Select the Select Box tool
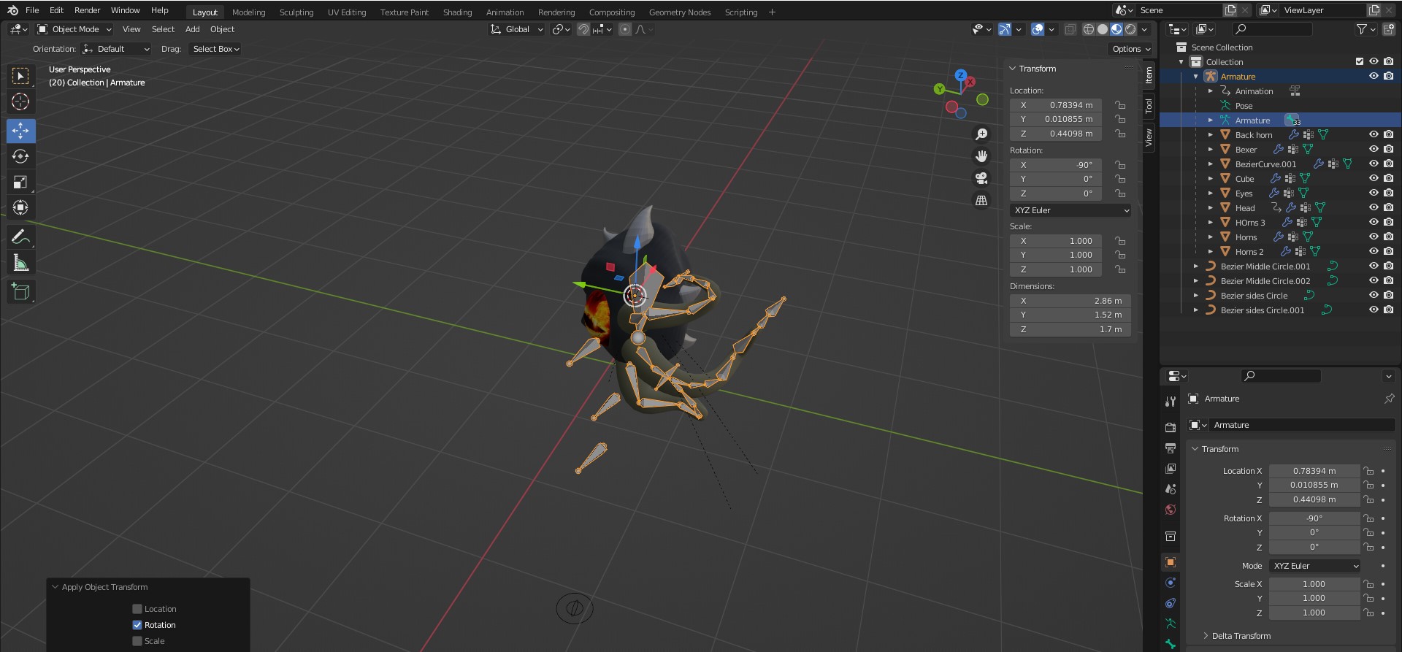This screenshot has height=652, width=1402. point(20,76)
